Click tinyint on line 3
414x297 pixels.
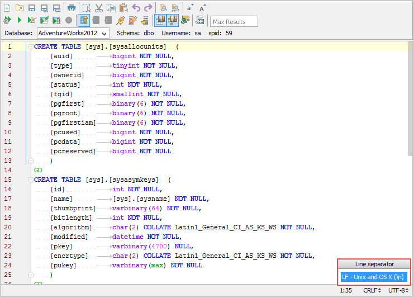coord(126,66)
